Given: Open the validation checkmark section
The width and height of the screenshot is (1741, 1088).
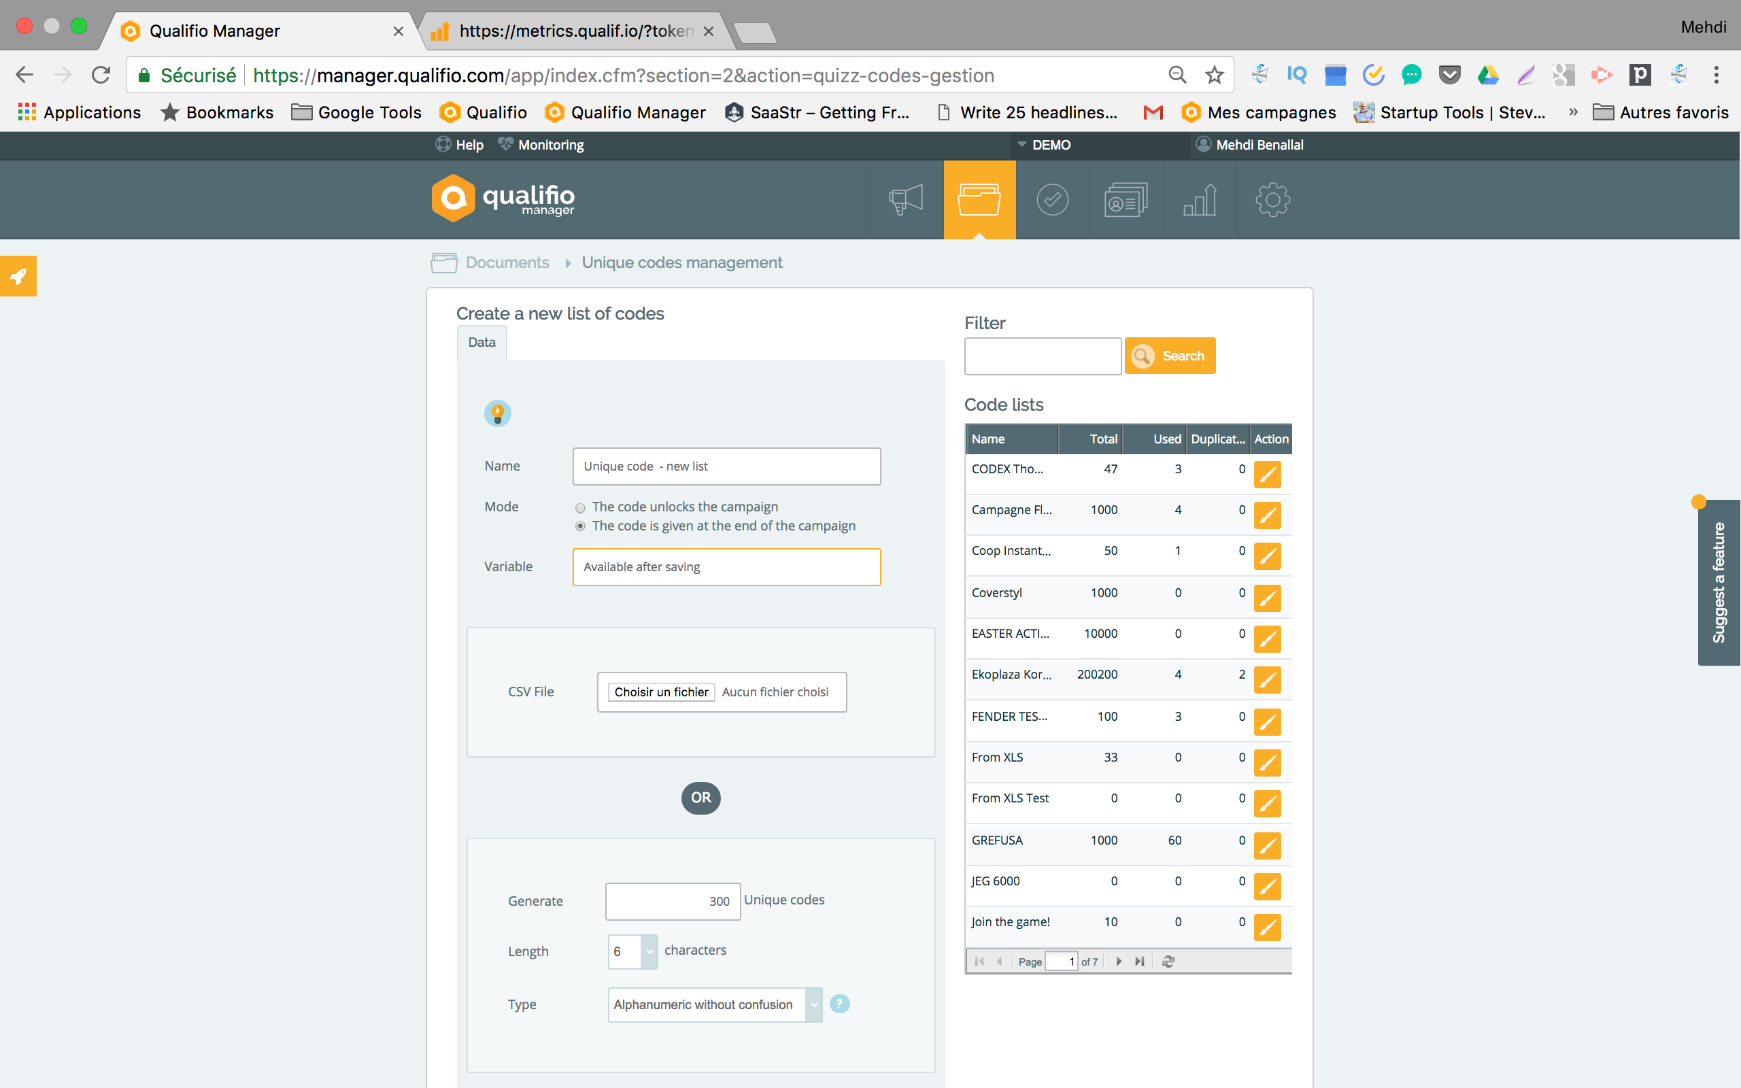Looking at the screenshot, I should click(1053, 199).
